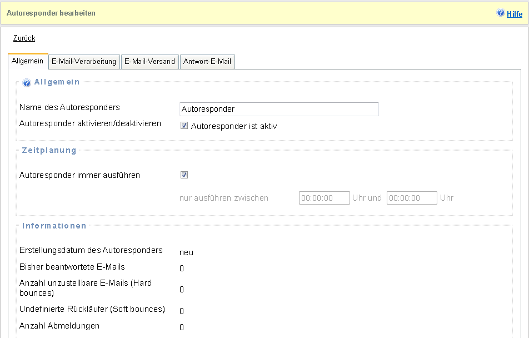Switch to the E-Mail-Verarbeitung tab
The image size is (529, 338).
(84, 62)
